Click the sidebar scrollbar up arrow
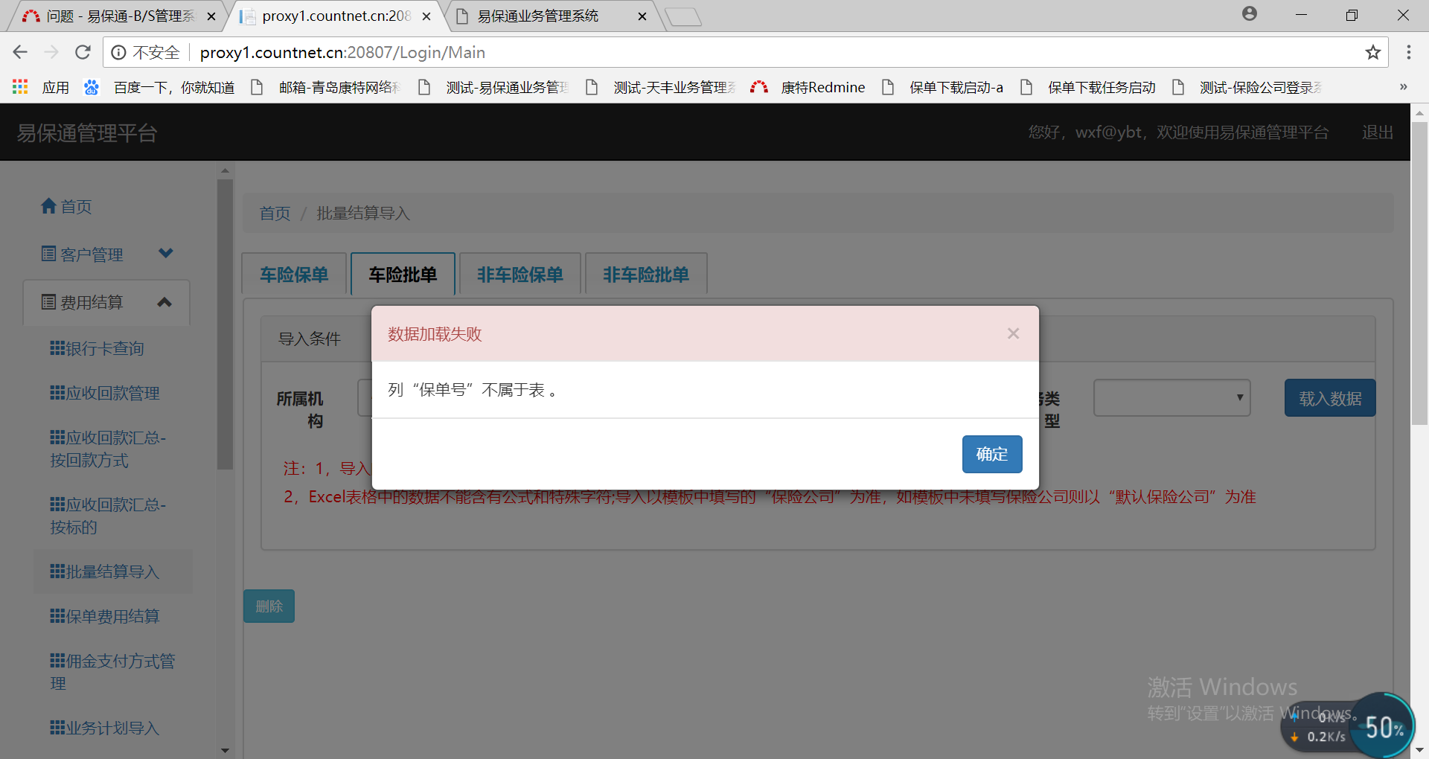 tap(225, 171)
